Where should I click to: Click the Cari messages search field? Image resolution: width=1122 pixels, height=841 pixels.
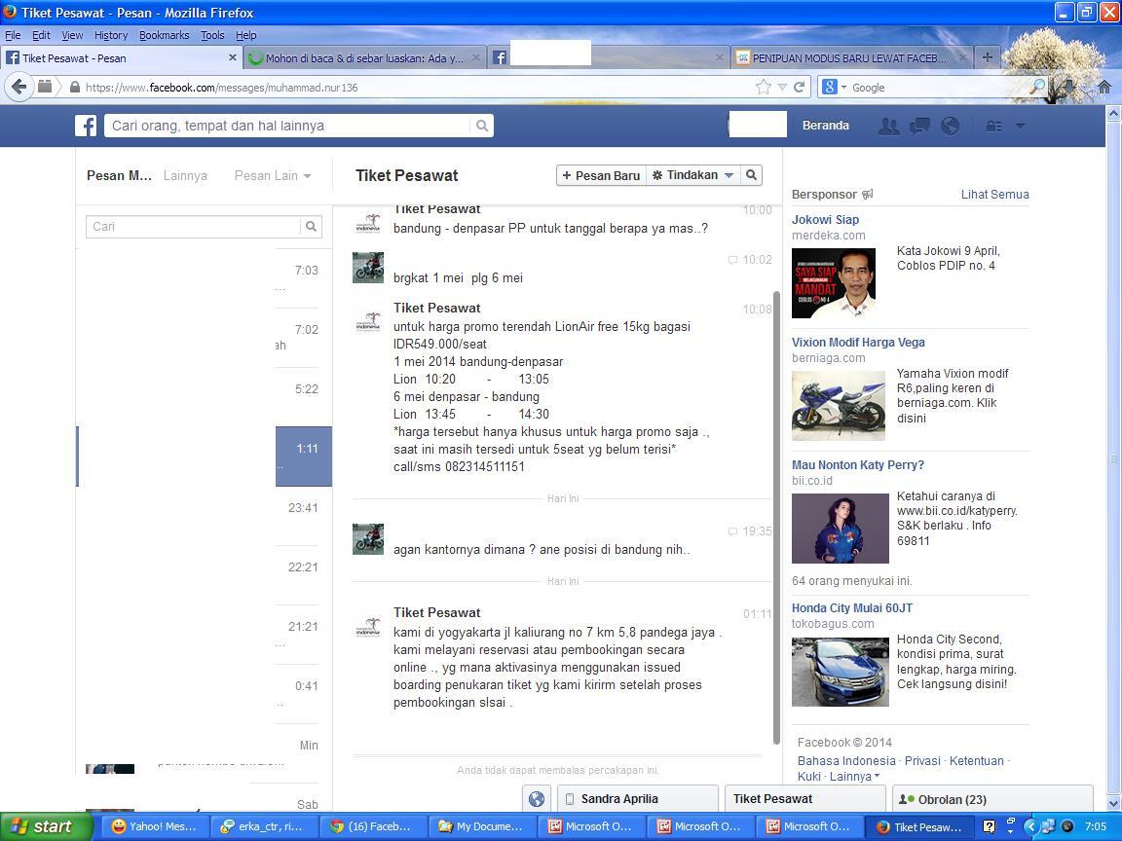(x=193, y=226)
